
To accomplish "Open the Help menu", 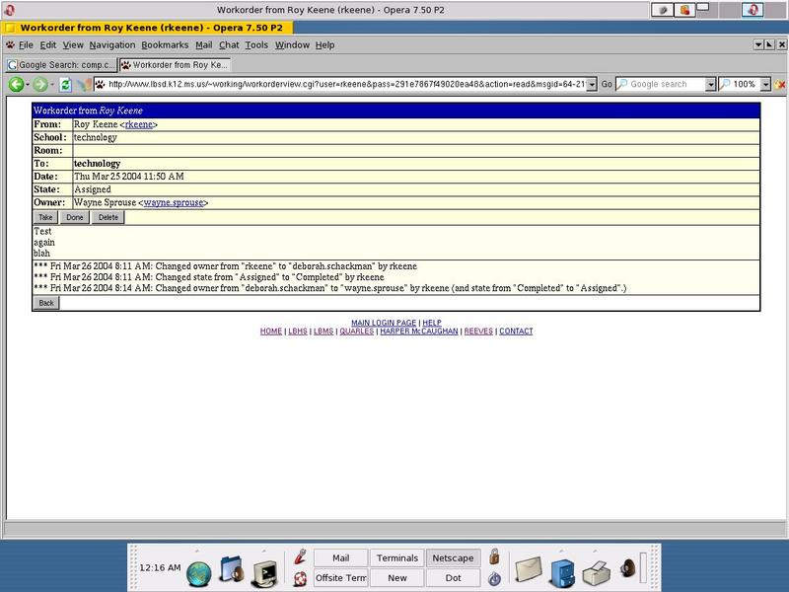I will pos(325,44).
